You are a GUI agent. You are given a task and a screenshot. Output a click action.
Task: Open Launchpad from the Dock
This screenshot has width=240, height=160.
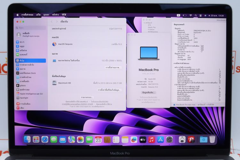coord(36,140)
